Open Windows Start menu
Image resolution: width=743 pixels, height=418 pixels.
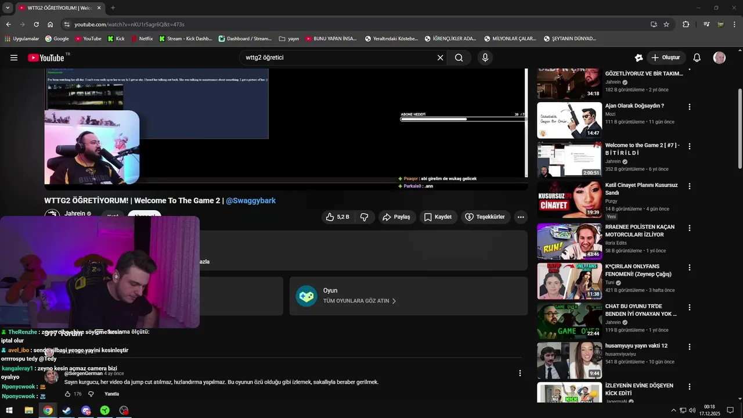(9, 410)
